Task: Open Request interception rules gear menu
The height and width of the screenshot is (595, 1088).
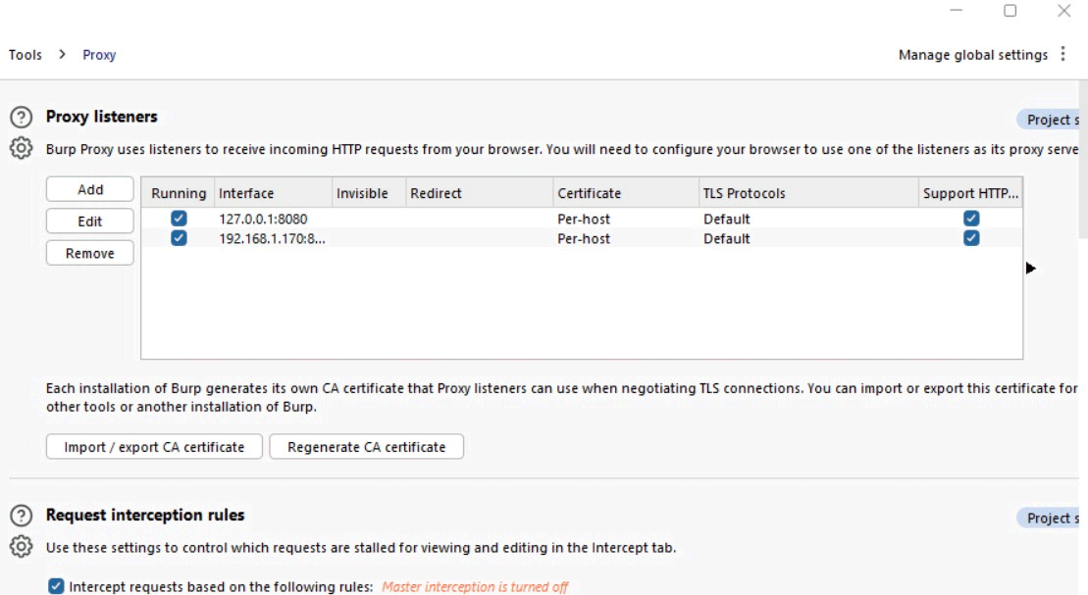Action: click(x=21, y=547)
